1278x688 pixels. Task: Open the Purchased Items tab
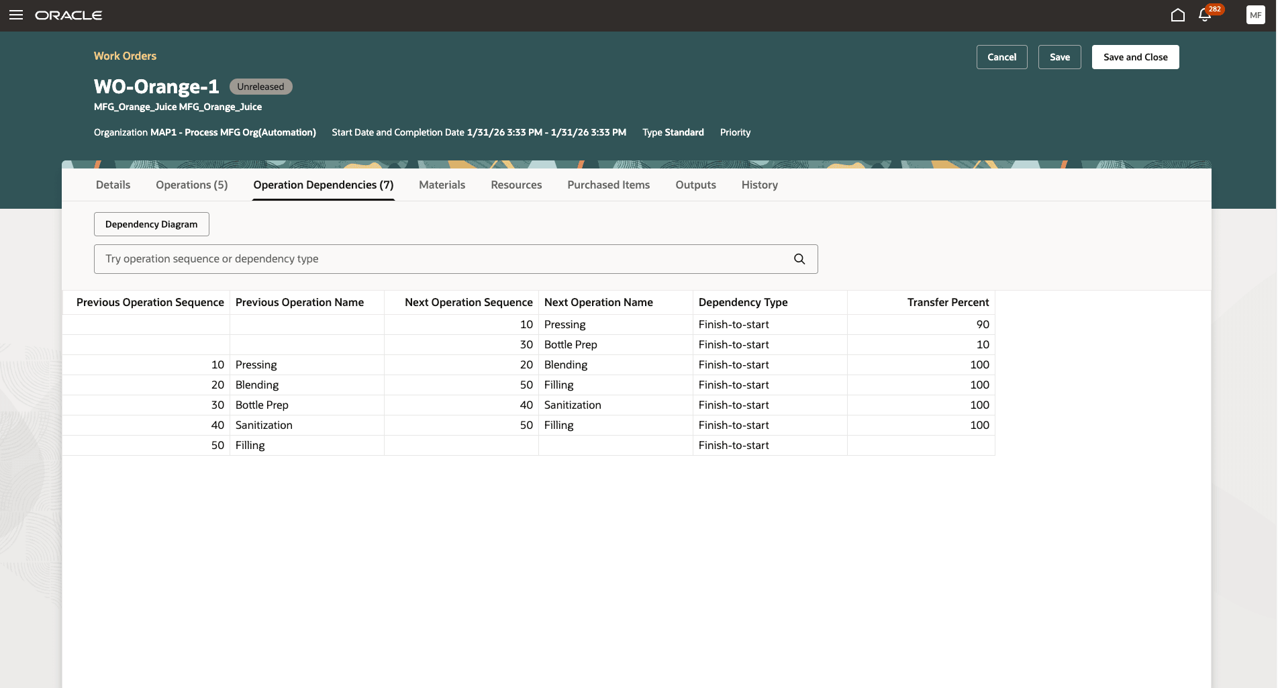pos(608,185)
